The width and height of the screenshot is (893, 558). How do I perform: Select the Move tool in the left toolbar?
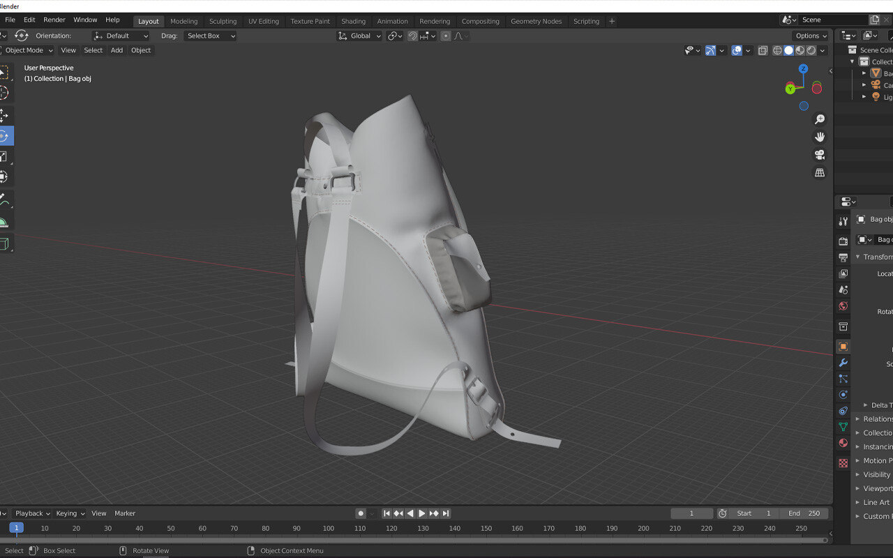pyautogui.click(x=5, y=114)
